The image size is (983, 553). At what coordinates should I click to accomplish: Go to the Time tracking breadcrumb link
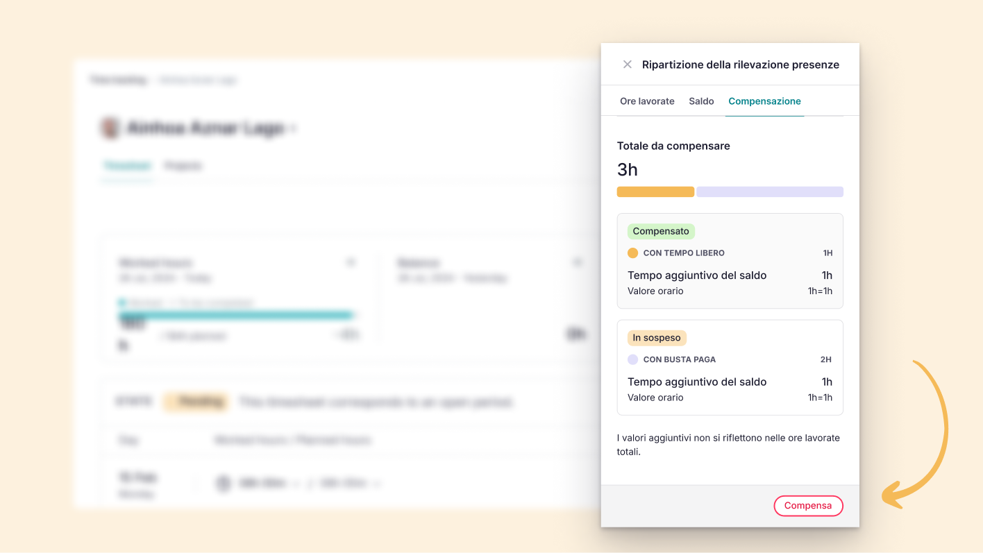pos(119,80)
